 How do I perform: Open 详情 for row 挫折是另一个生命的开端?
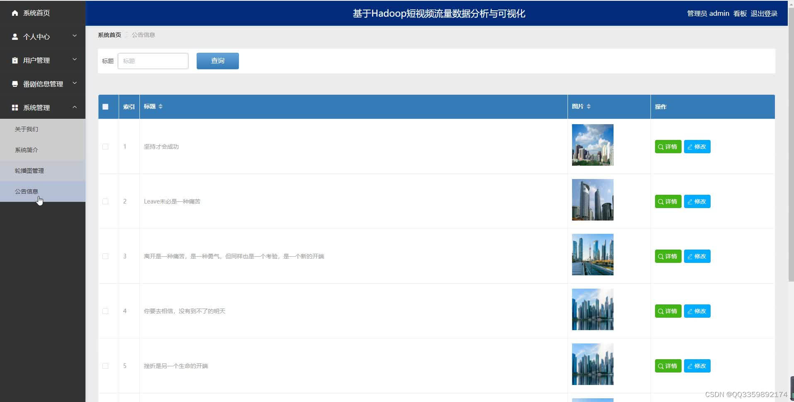tap(668, 366)
